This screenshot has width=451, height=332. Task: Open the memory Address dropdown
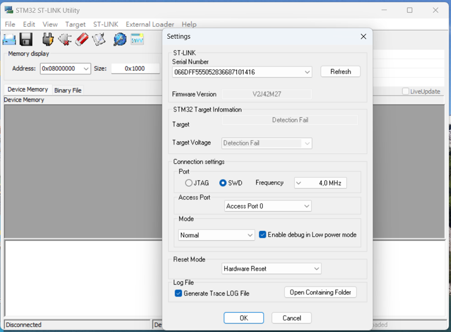tap(85, 69)
